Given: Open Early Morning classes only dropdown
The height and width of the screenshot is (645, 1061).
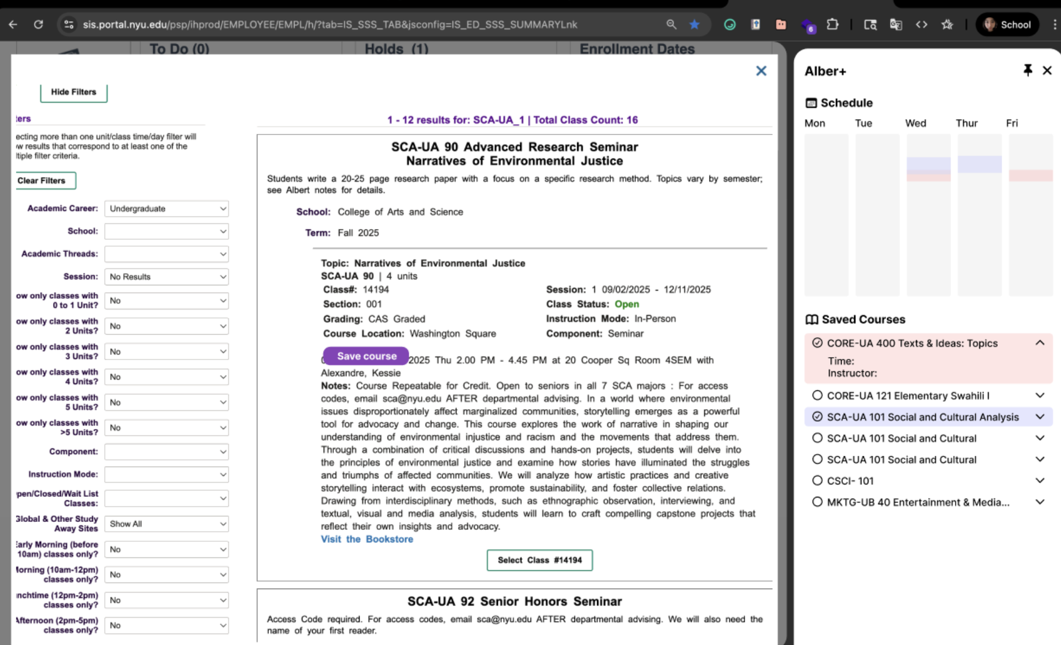Looking at the screenshot, I should coord(166,550).
